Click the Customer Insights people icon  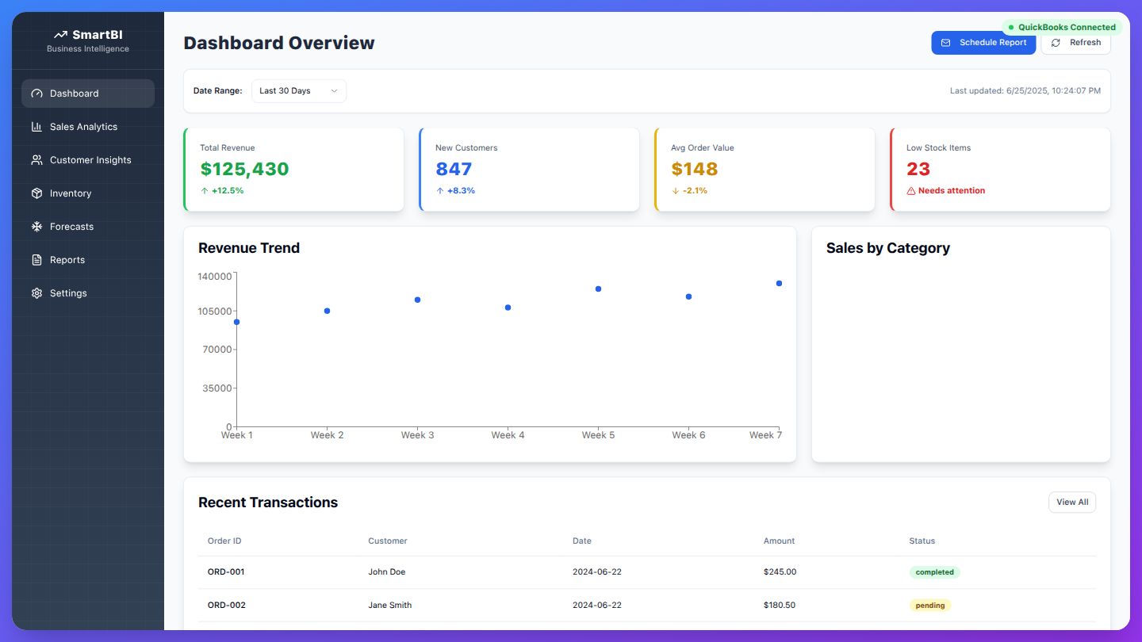36,160
